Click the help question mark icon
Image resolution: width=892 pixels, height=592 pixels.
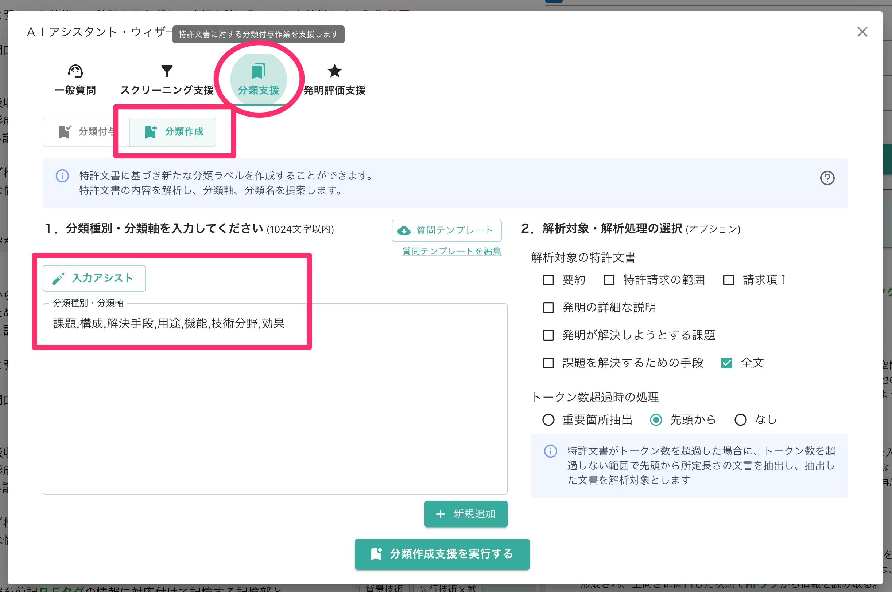click(827, 178)
